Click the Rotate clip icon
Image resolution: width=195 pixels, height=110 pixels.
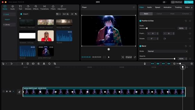[49, 64]
